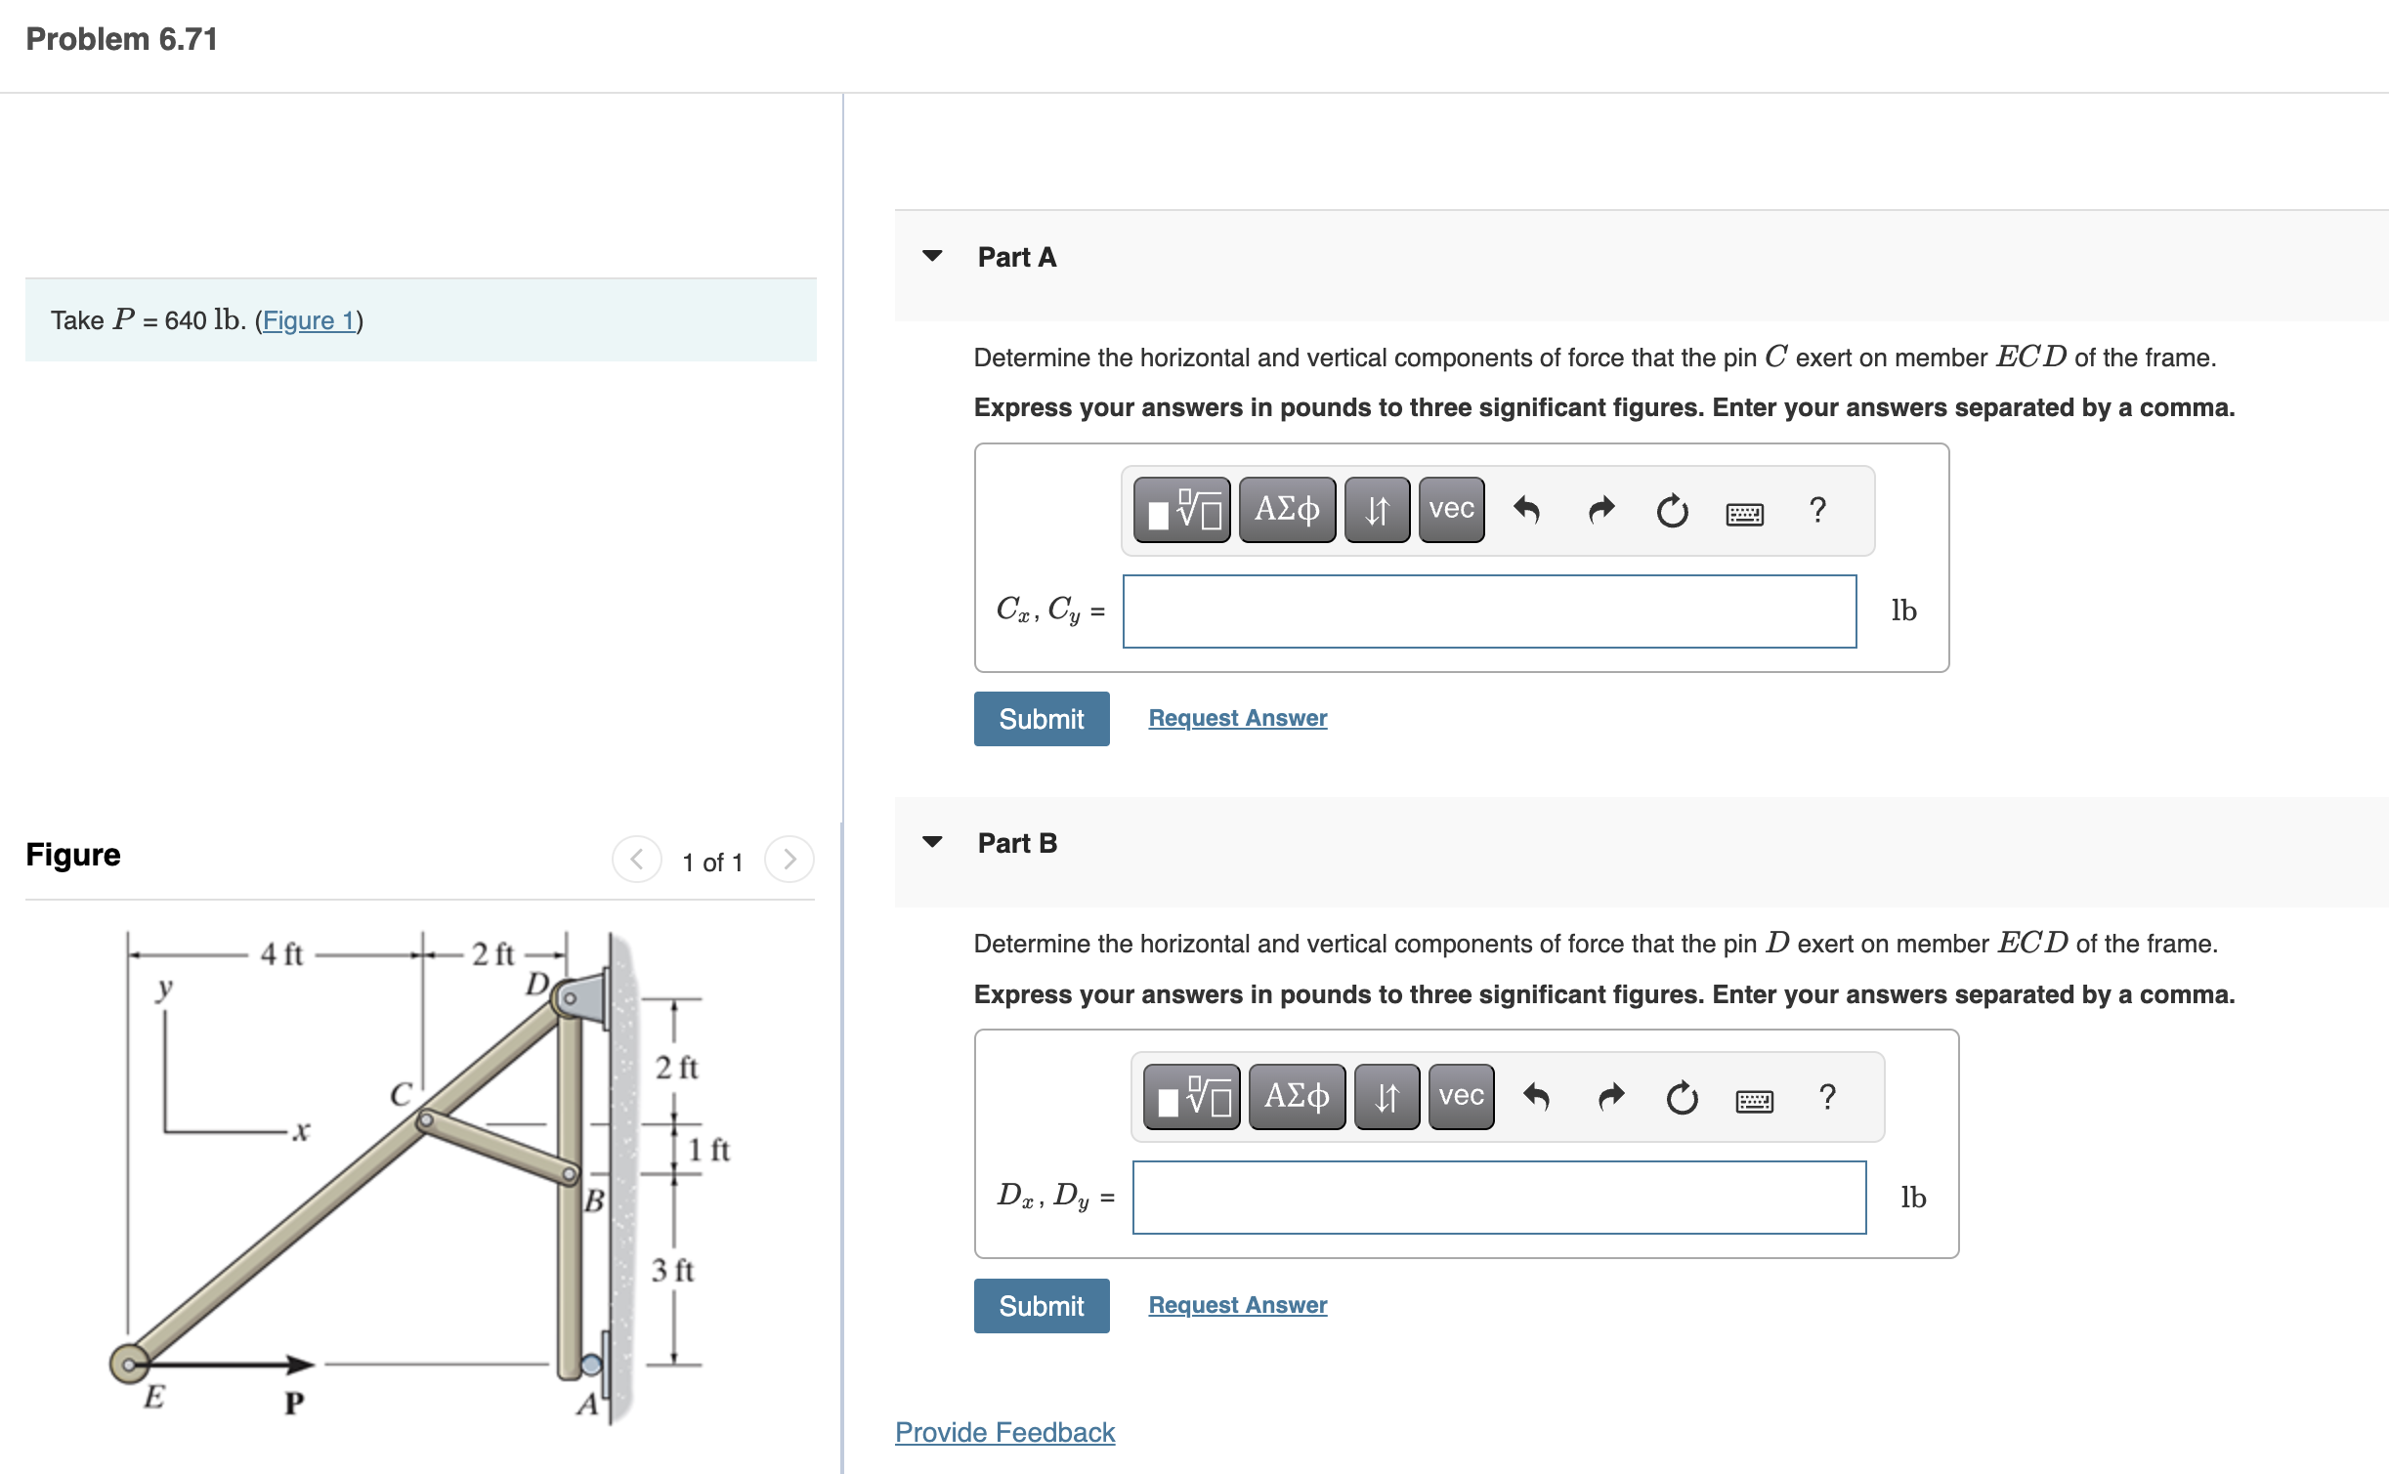Undo the last entry in Part A editor
This screenshot has width=2389, height=1474.
[x=1528, y=509]
